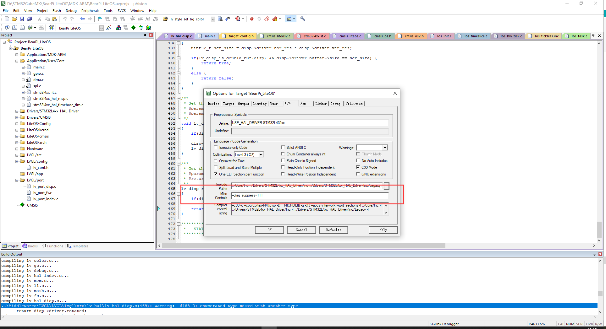The width and height of the screenshot is (606, 329).
Task: Select lv_port_disp.c in project tree
Action: point(44,186)
